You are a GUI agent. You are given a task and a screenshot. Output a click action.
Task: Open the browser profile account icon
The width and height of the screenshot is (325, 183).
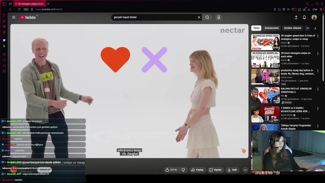pyautogui.click(x=304, y=9)
